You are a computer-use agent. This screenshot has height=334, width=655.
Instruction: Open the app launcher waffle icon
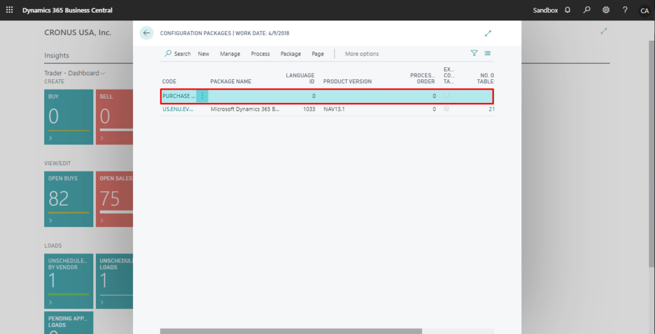[x=9, y=10]
